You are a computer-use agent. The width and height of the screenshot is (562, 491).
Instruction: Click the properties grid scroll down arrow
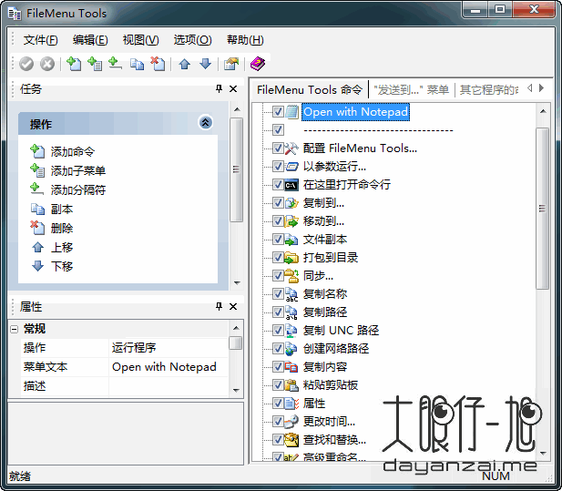tap(236, 390)
